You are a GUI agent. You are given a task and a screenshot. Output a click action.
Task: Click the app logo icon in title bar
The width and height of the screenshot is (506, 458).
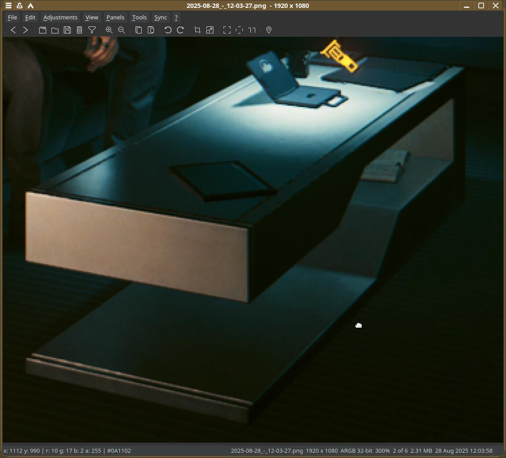(31, 5)
